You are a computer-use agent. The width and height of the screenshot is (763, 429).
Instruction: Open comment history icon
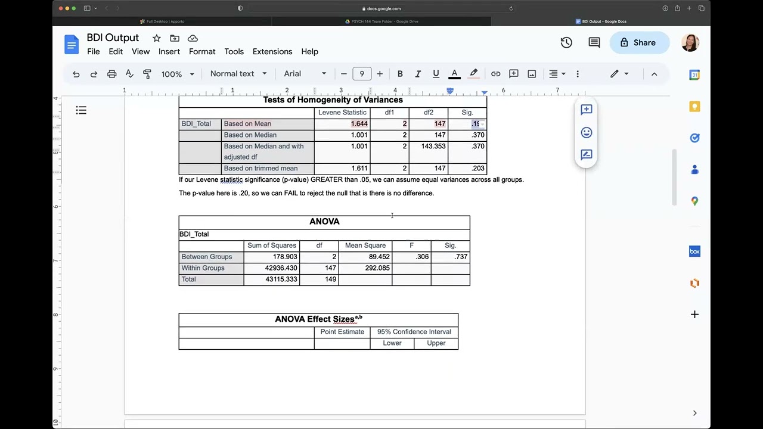pyautogui.click(x=594, y=42)
